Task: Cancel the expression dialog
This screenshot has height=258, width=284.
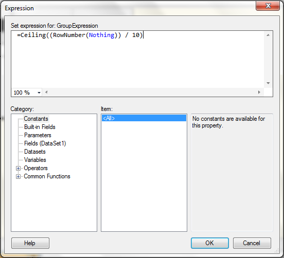Action: (x=252, y=243)
